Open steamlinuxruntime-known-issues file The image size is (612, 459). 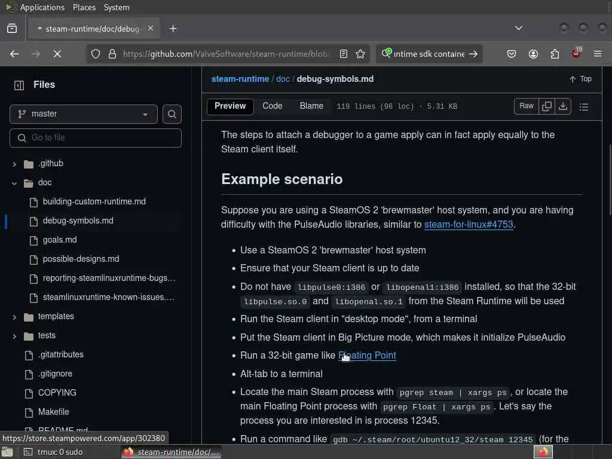pos(109,298)
